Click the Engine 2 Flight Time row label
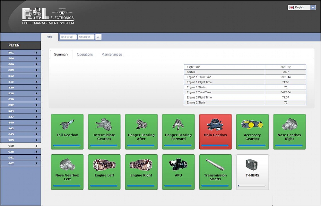Viewport: 321px width, 206px height. click(199, 98)
